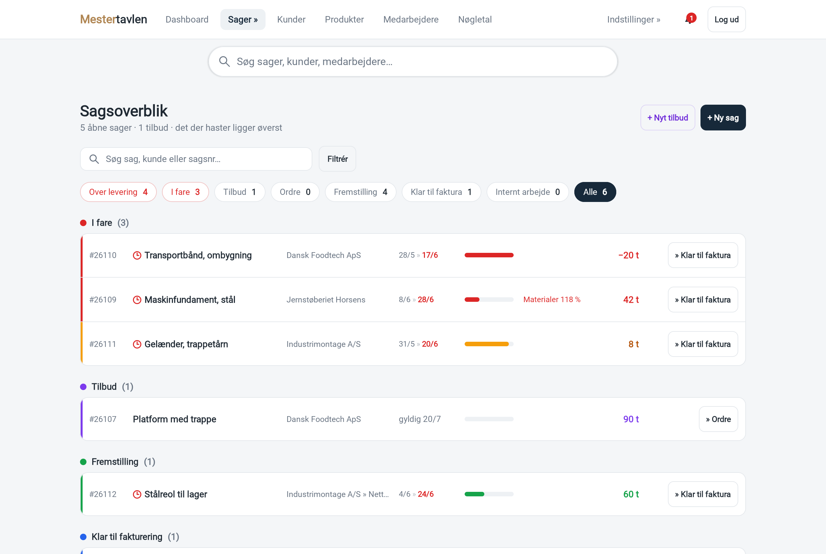Click the gyldig 20/7 validity date

pyautogui.click(x=420, y=419)
